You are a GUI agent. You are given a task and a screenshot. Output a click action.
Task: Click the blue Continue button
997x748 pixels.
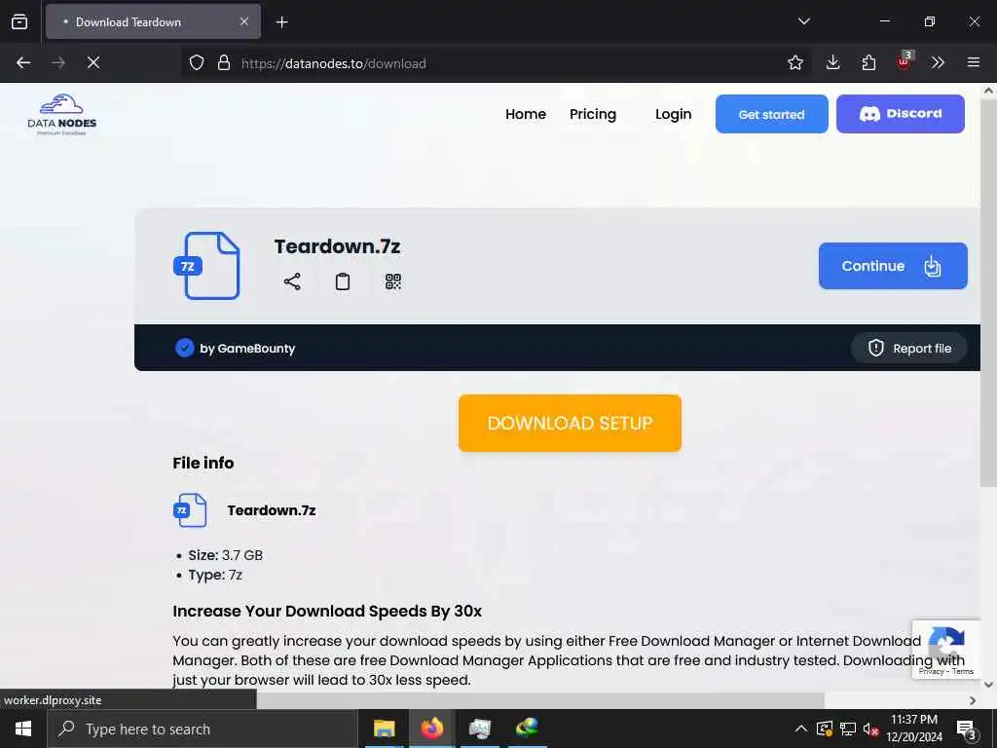pos(893,266)
